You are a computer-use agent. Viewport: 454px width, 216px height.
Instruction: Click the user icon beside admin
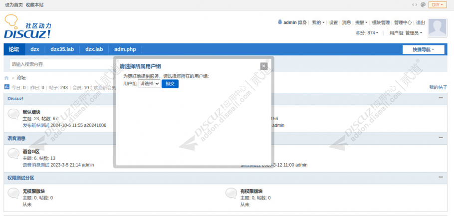click(280, 22)
